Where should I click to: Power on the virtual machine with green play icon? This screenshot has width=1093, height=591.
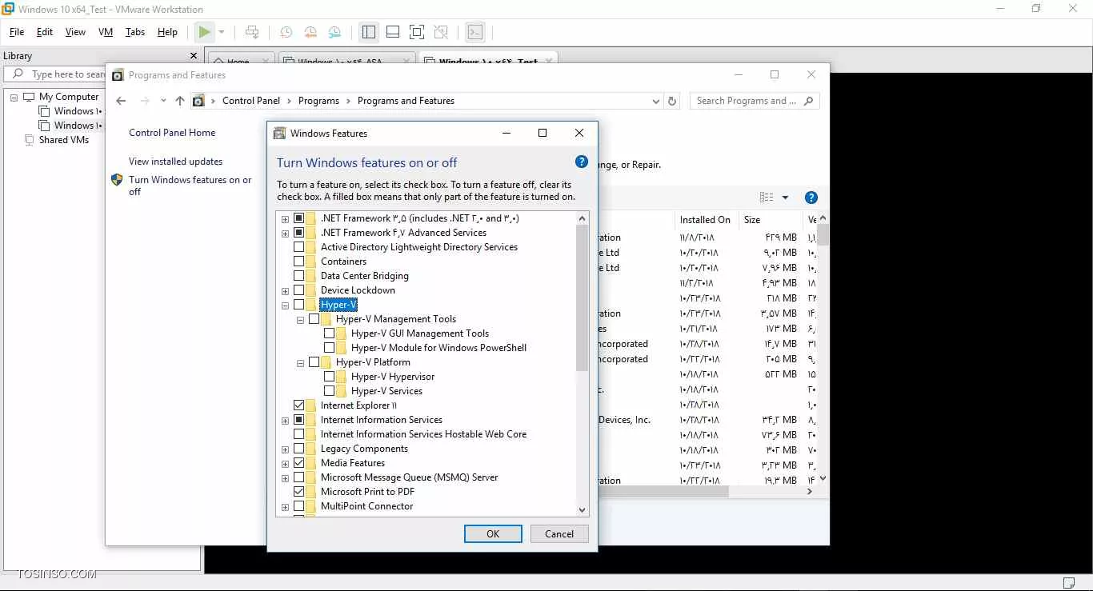click(x=205, y=32)
